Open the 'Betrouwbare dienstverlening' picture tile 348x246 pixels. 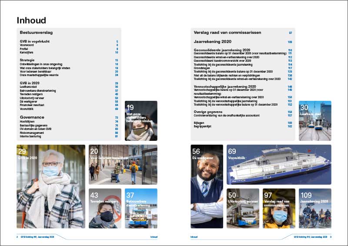pyautogui.click(x=141, y=208)
